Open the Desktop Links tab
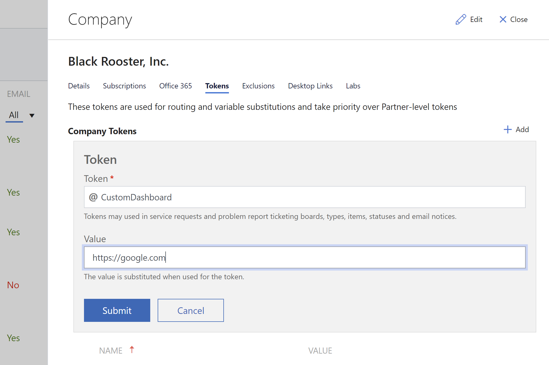Image resolution: width=549 pixels, height=365 pixels. click(x=310, y=86)
